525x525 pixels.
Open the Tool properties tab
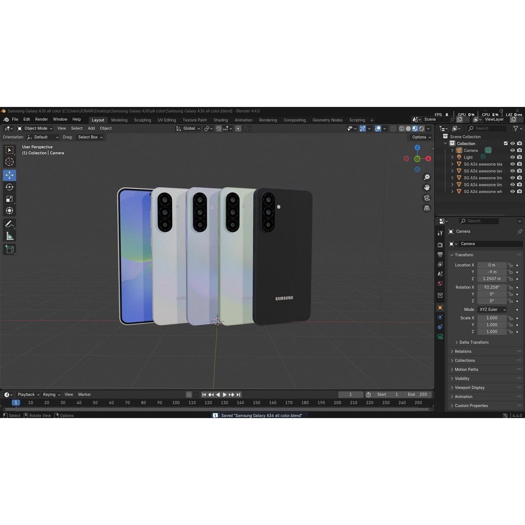(440, 233)
